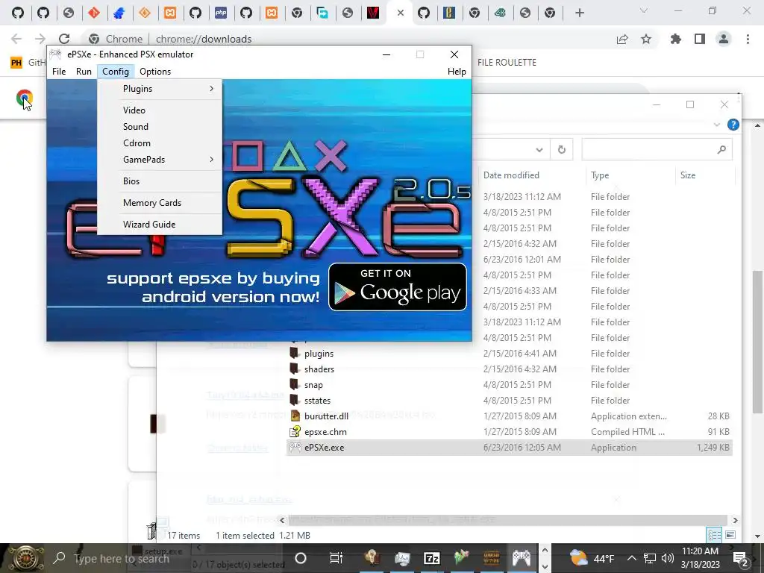
Task: Open the Help menu in ePSXe
Action: (457, 72)
